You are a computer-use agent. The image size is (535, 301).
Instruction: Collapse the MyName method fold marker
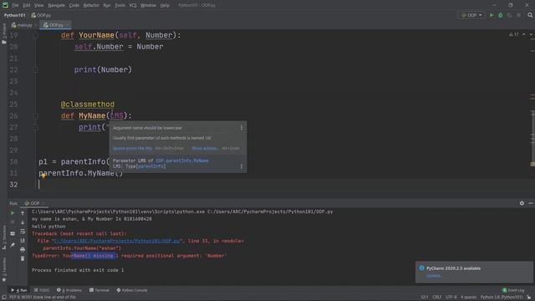(x=36, y=115)
